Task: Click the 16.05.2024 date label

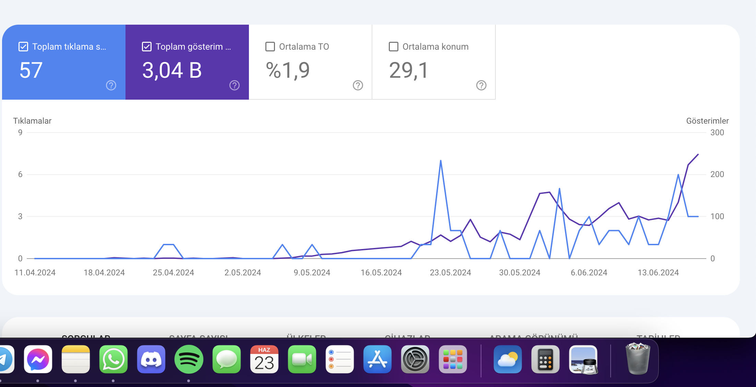Action: [381, 273]
